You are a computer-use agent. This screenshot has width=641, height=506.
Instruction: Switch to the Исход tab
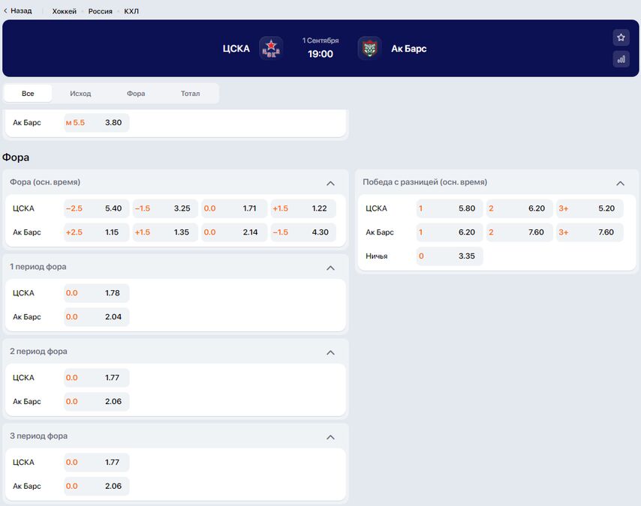[x=80, y=94]
